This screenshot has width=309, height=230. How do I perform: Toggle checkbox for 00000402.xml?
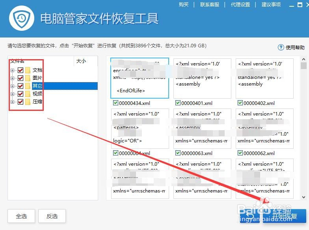240,103
